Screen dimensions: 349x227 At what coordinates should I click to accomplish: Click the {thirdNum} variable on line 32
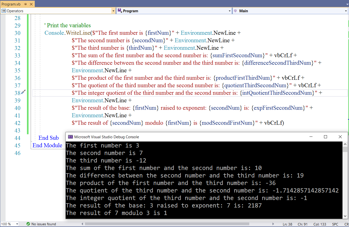coord(140,48)
